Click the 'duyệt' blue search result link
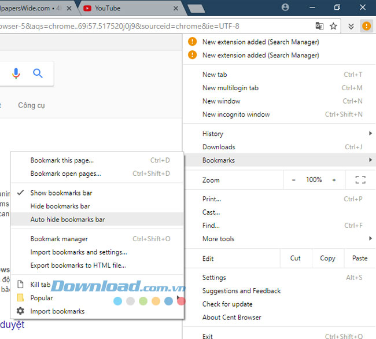This screenshot has width=376, height=339. tap(12, 325)
